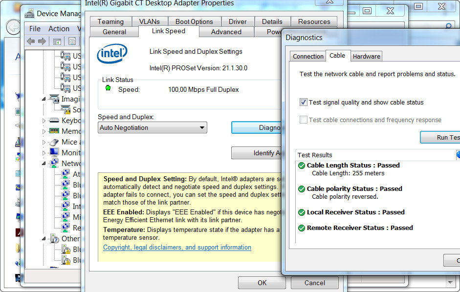The height and width of the screenshot is (292, 460).
Task: Click green check beside Local Receiver Status
Action: [x=302, y=212]
